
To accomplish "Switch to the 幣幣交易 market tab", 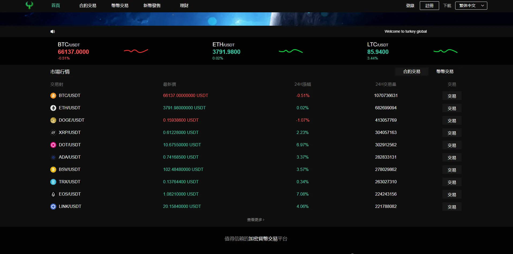I will click(444, 72).
